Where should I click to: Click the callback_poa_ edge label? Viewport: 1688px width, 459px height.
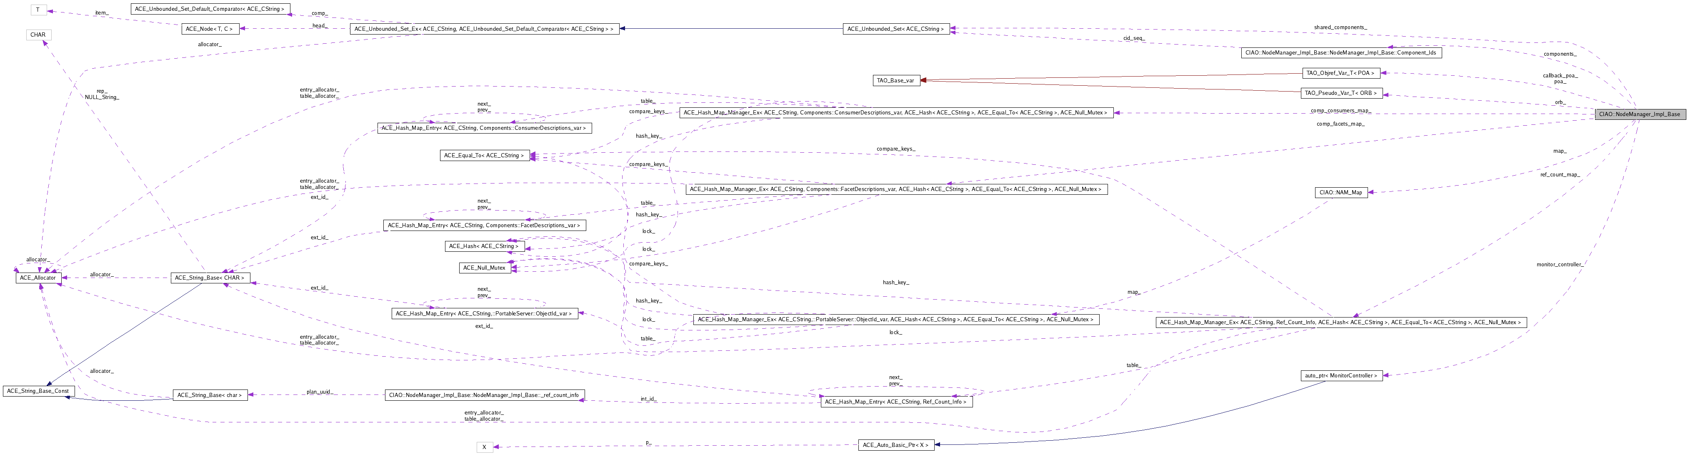point(1560,76)
